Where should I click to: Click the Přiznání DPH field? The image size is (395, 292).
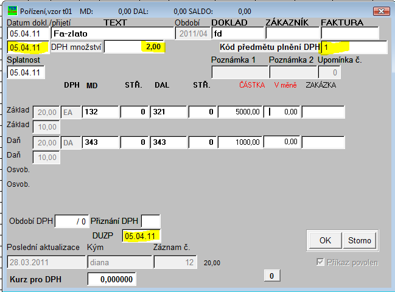[x=151, y=221]
